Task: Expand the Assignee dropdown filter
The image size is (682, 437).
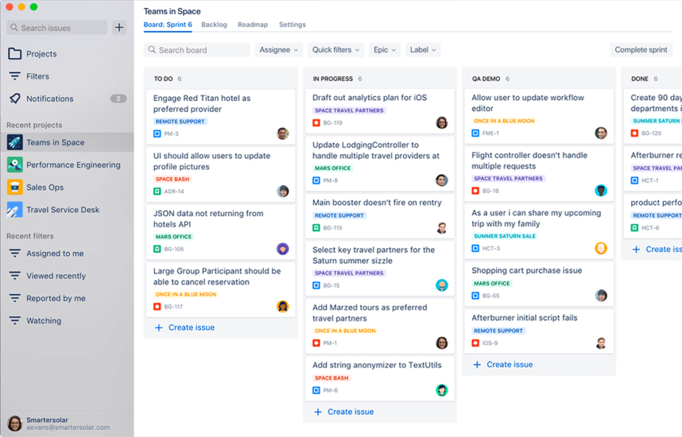Action: click(x=278, y=50)
